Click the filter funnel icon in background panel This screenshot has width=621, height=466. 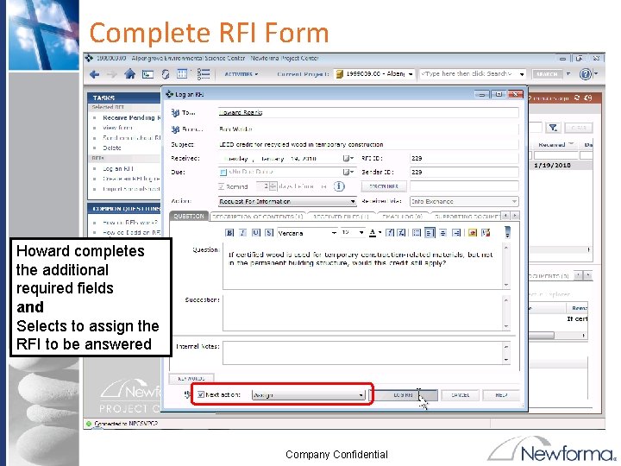pos(553,128)
